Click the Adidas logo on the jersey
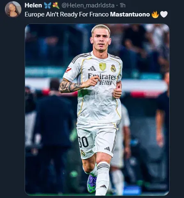This screenshot has height=198, width=184. coord(92,68)
